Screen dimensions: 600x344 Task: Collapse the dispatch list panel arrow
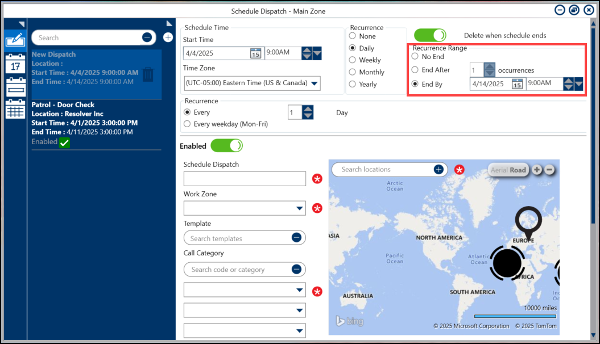click(x=169, y=23)
